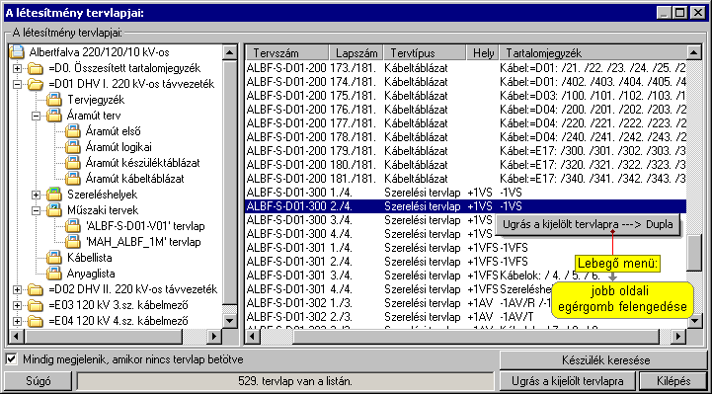
Task: Click the Albertfalva 220/120/10 kV-os root document icon
Action: pyautogui.click(x=17, y=52)
